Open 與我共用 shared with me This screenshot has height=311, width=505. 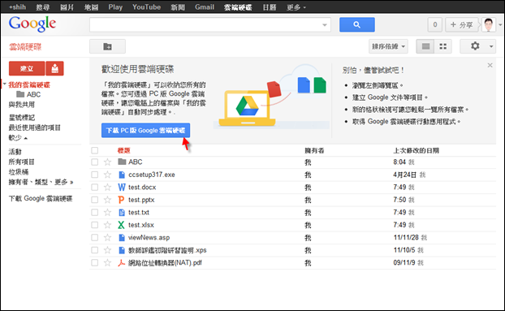[22, 105]
